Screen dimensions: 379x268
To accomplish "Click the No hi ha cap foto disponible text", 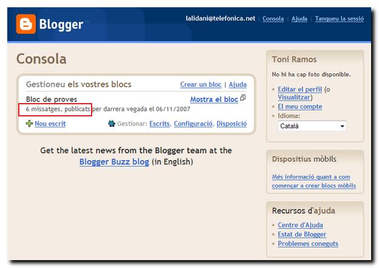I will [311, 75].
